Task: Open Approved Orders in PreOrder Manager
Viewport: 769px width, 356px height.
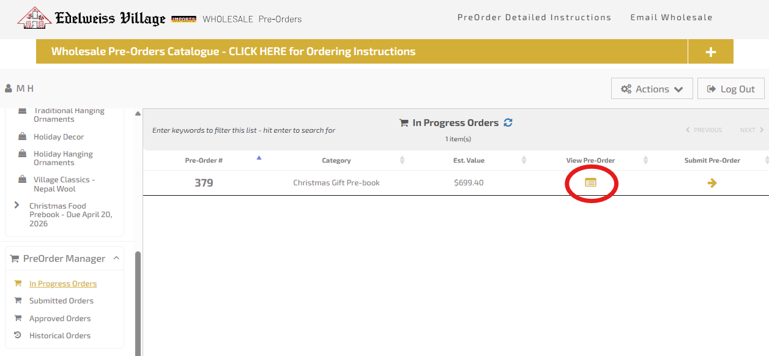Action: tap(60, 318)
